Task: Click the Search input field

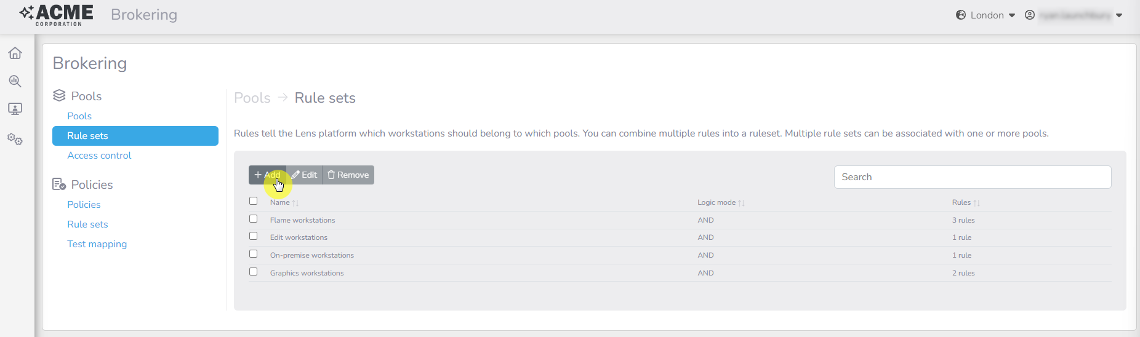Action: pos(972,177)
